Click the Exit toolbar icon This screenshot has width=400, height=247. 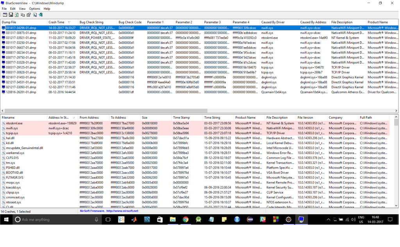coord(41,15)
